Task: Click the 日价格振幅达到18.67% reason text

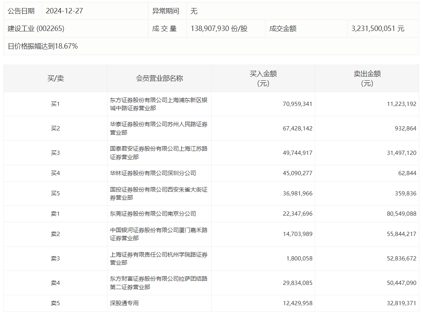Action: (x=43, y=46)
